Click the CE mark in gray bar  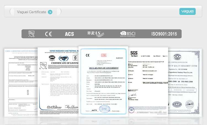coord(49,34)
